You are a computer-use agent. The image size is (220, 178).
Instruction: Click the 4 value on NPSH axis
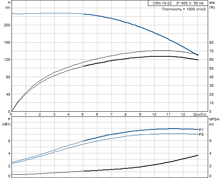(210, 154)
